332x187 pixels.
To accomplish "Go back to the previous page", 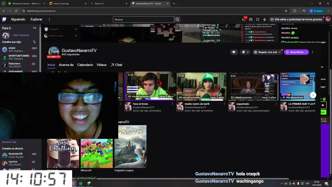I will tap(4, 11).
